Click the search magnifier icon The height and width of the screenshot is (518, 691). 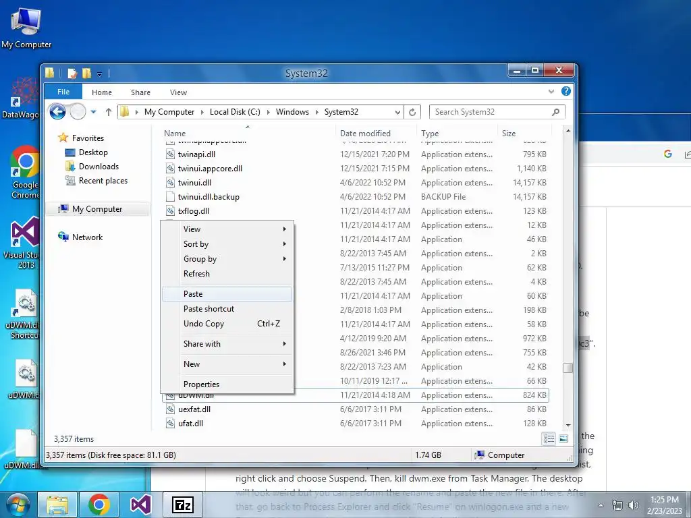(556, 112)
